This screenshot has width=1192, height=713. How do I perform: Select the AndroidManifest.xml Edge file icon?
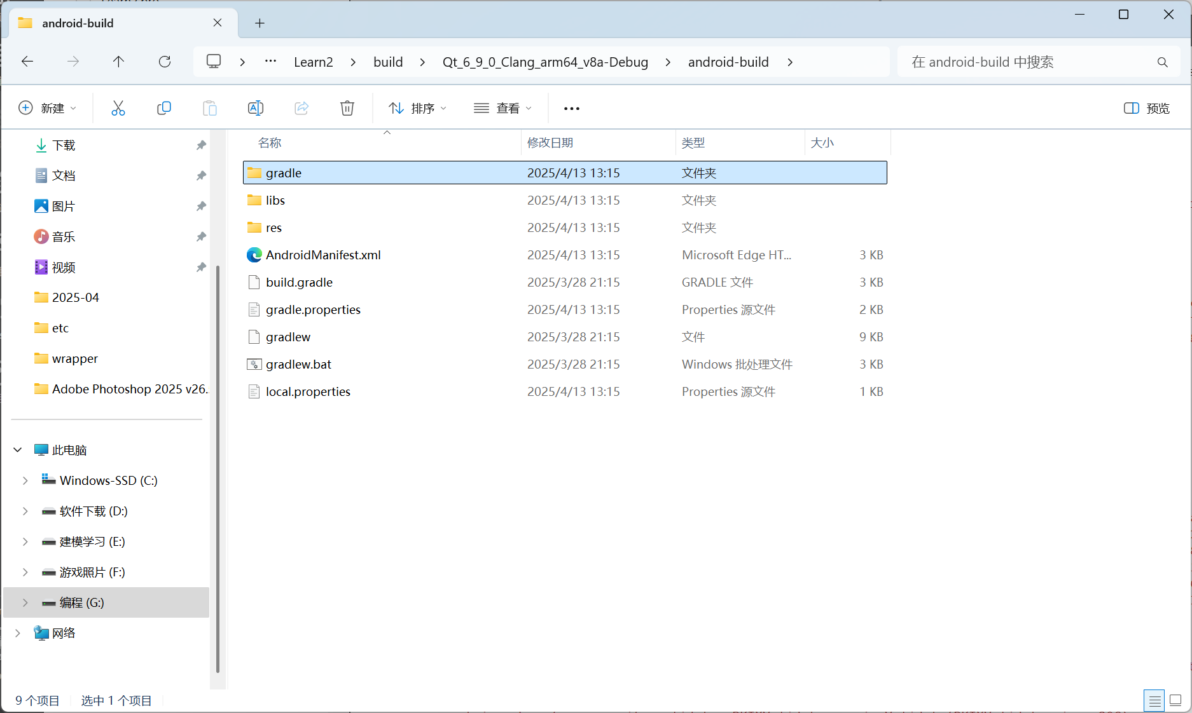[254, 255]
